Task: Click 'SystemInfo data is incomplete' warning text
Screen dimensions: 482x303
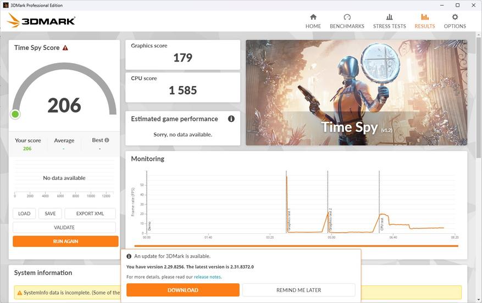Action: tap(71, 293)
